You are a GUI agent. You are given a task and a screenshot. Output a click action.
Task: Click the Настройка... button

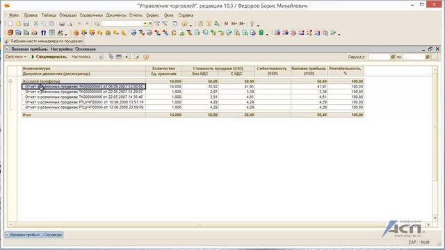pyautogui.click(x=82, y=57)
